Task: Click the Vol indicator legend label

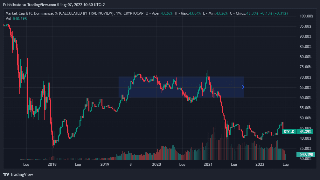Action: [8, 19]
